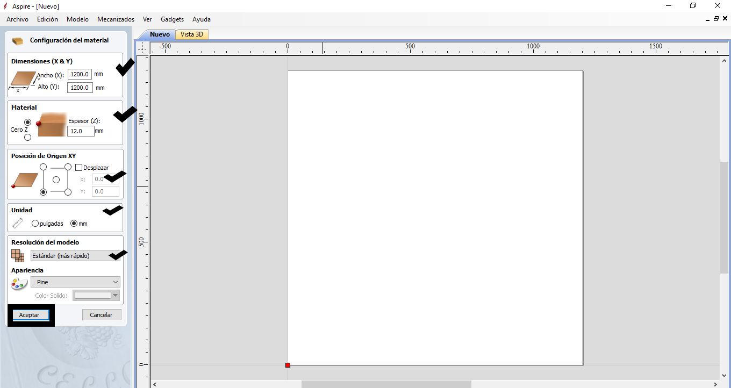This screenshot has height=388, width=731.
Task: Click the horizontal scrollbar thumb
Action: click(386, 384)
